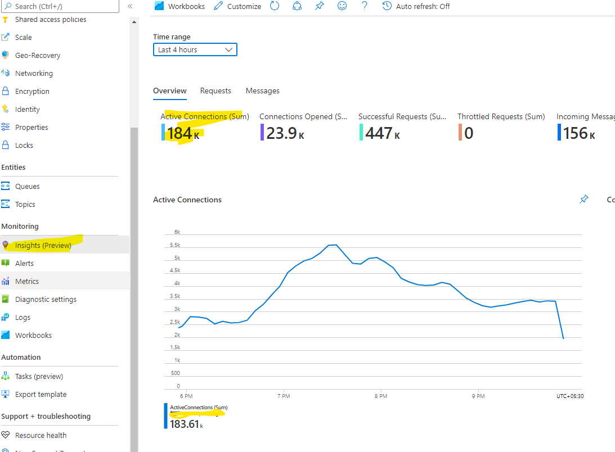Open the Workbooks gallery icon
615x452 pixels.
(159, 6)
